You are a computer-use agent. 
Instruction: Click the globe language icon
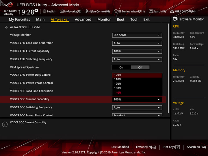click(x=44, y=11)
